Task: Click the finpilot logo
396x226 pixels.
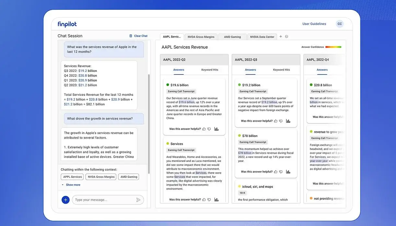Action: (x=67, y=24)
